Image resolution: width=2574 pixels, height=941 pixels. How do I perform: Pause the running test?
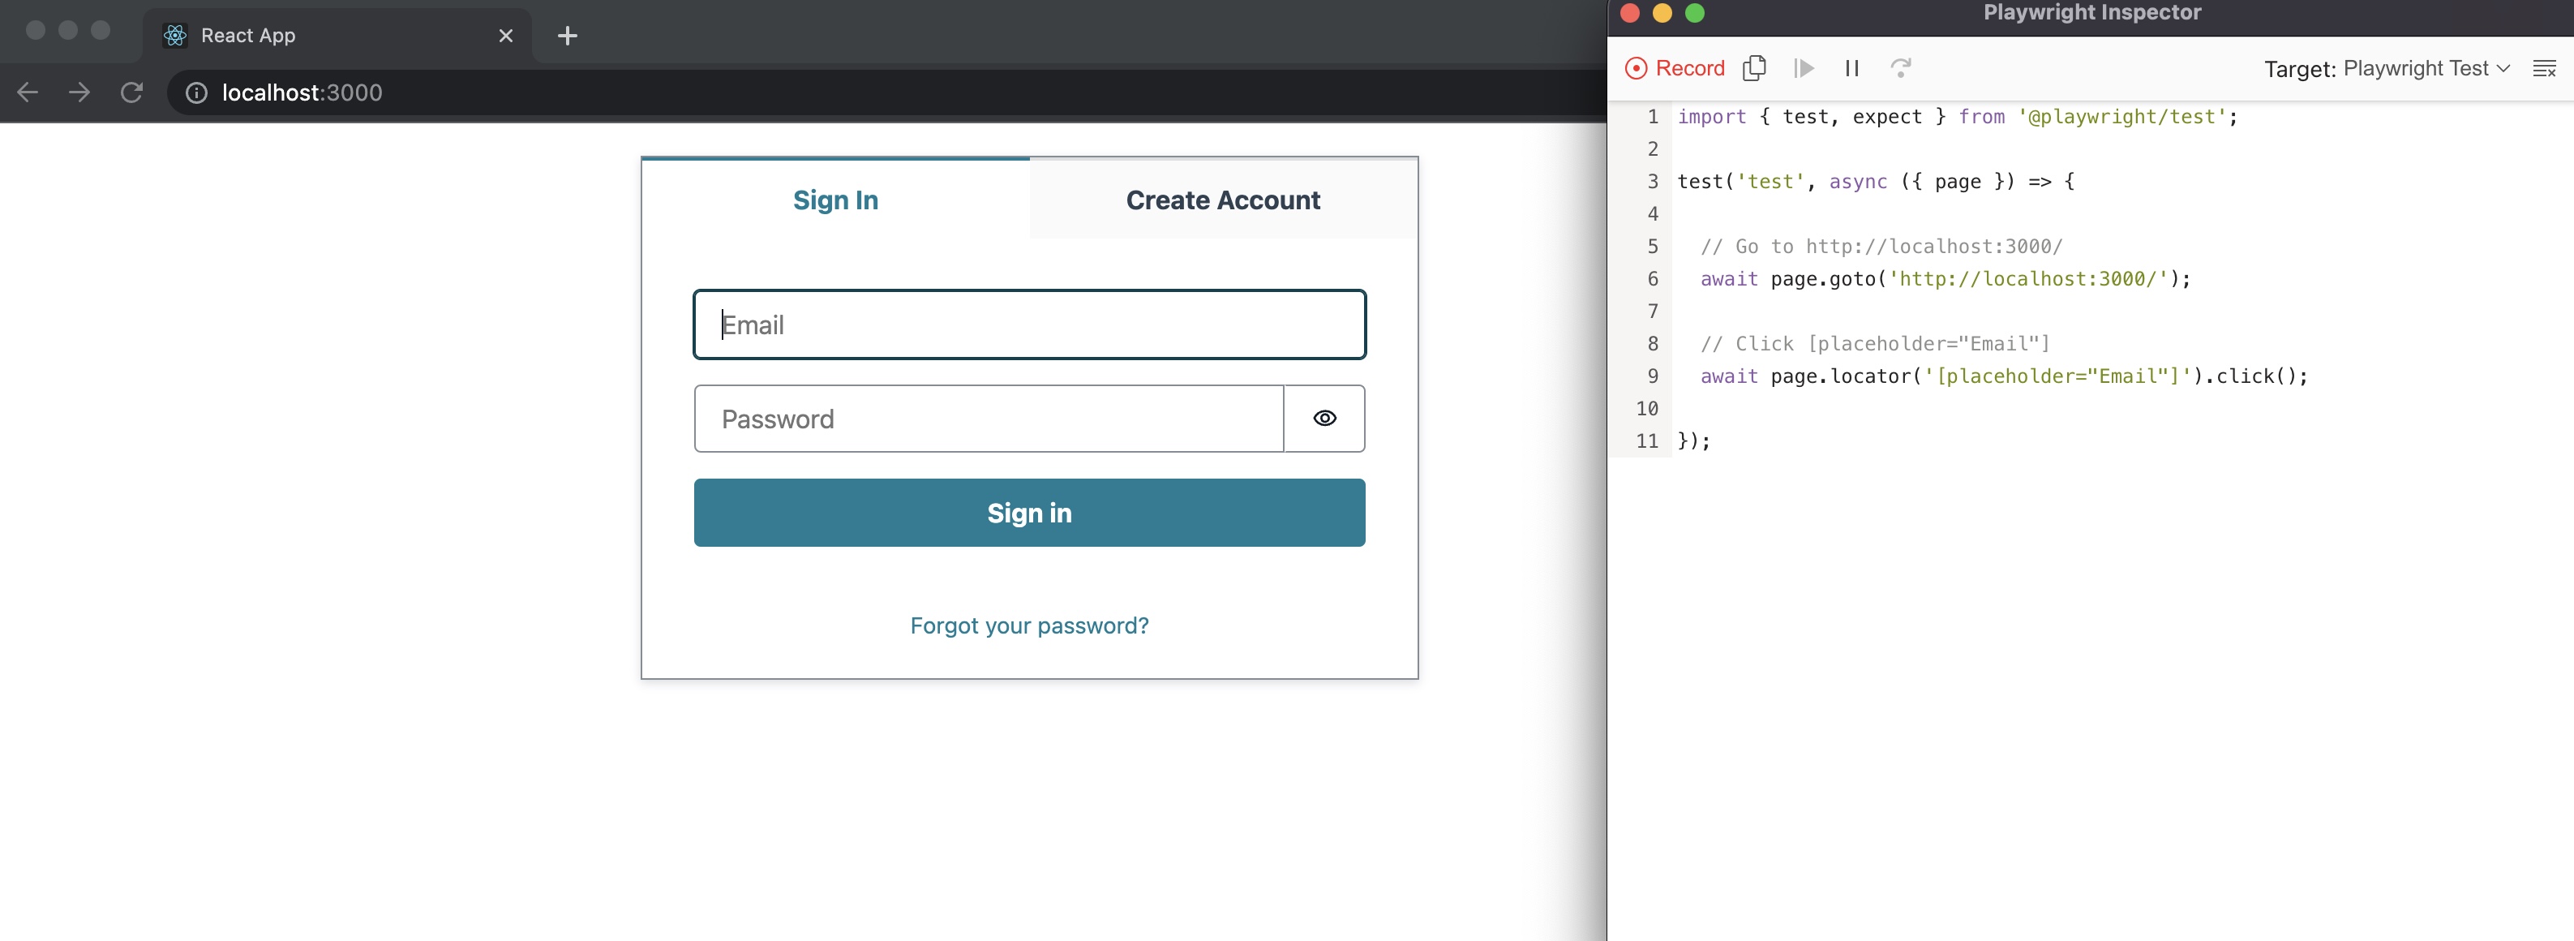coord(1852,68)
